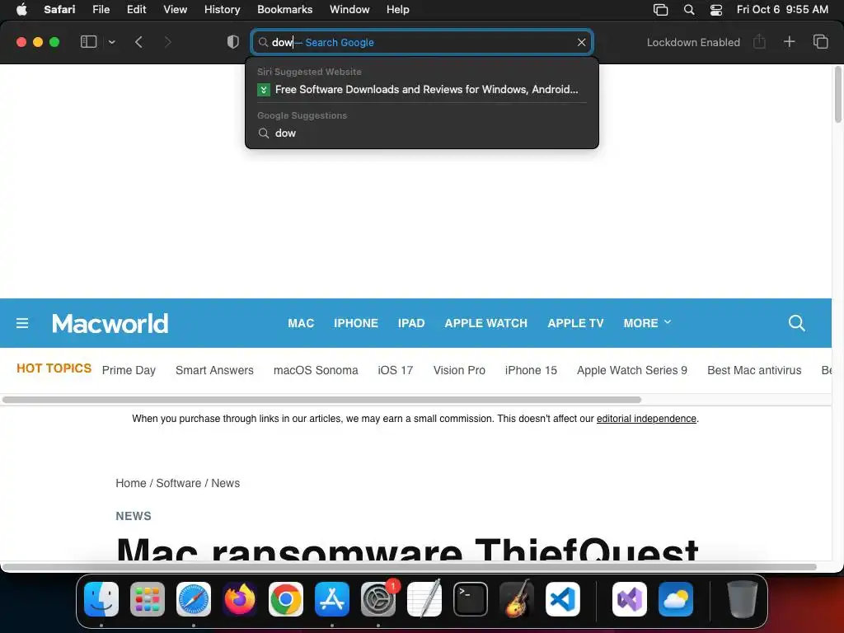Open Terminal from the Dock
This screenshot has width=844, height=633.
(x=471, y=599)
